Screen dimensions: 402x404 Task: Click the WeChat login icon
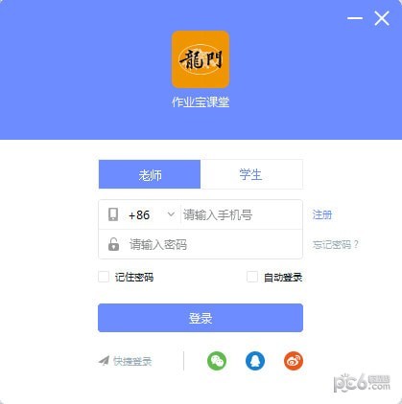coord(217,361)
